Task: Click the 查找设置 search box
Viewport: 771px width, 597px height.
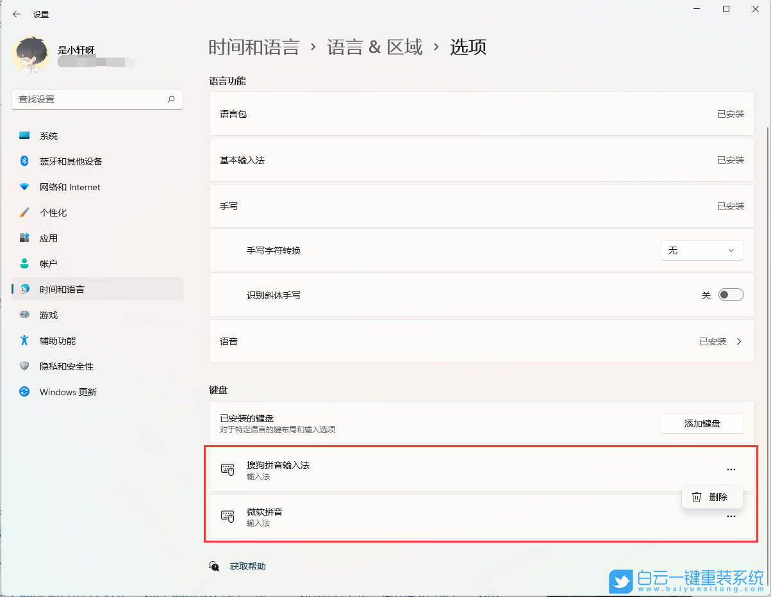Action: [x=97, y=99]
